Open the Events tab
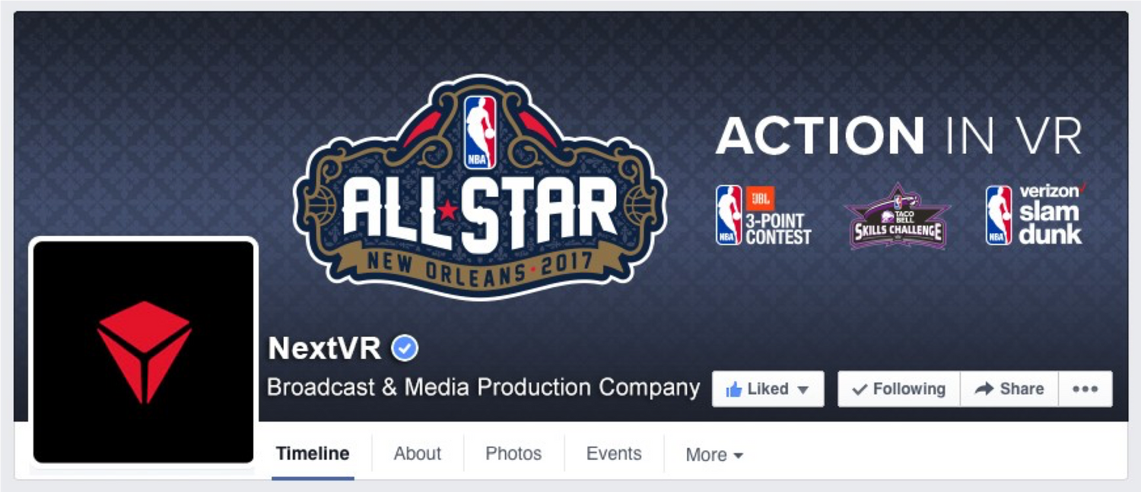 click(614, 454)
